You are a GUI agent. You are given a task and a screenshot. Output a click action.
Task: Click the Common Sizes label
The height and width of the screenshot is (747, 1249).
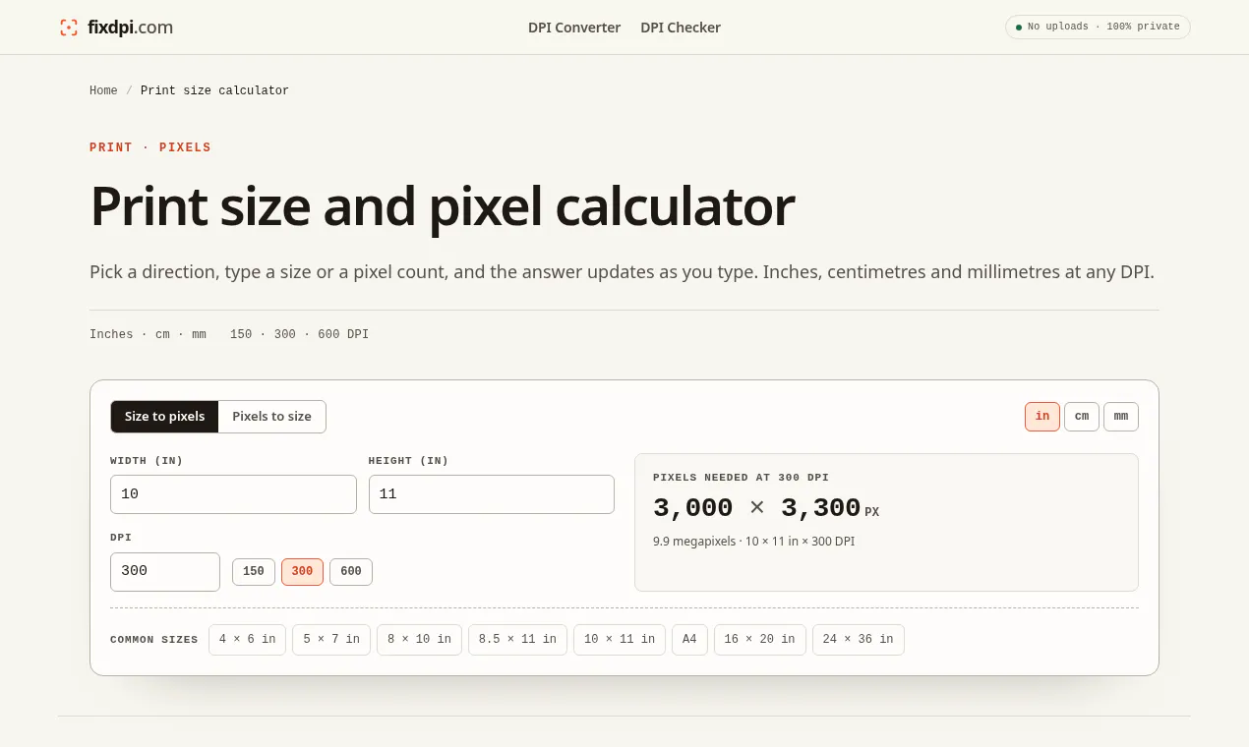pyautogui.click(x=154, y=640)
